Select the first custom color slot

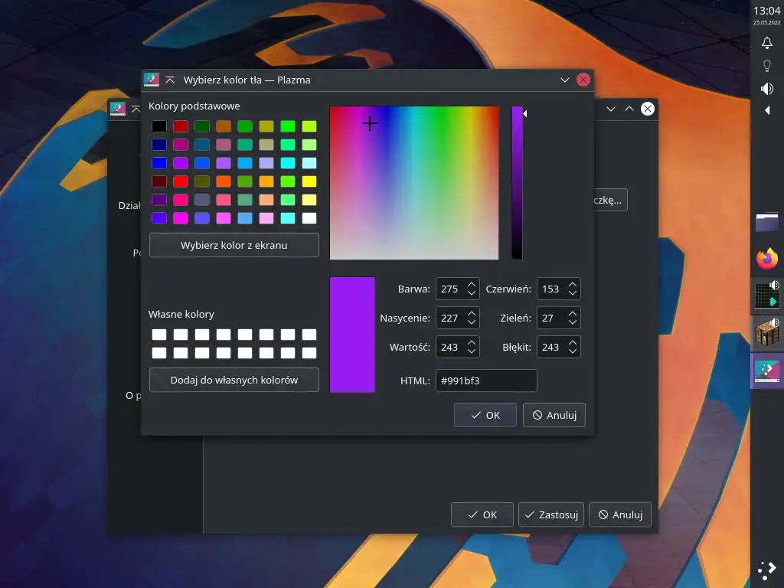pyautogui.click(x=159, y=335)
